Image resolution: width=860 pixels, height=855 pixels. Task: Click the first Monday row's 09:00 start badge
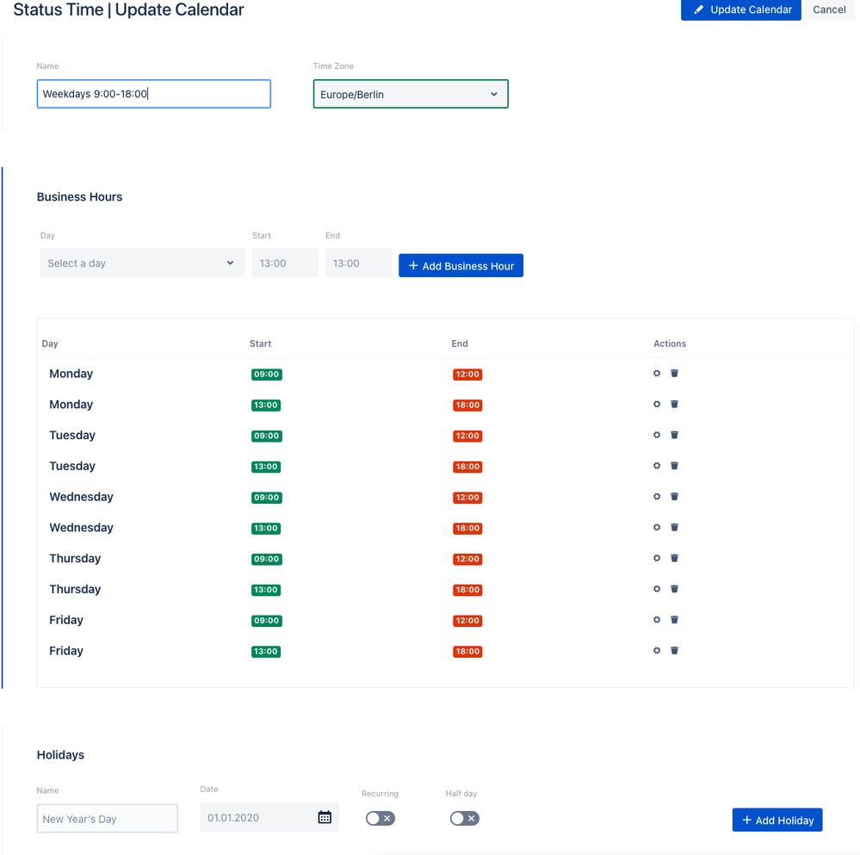click(267, 374)
